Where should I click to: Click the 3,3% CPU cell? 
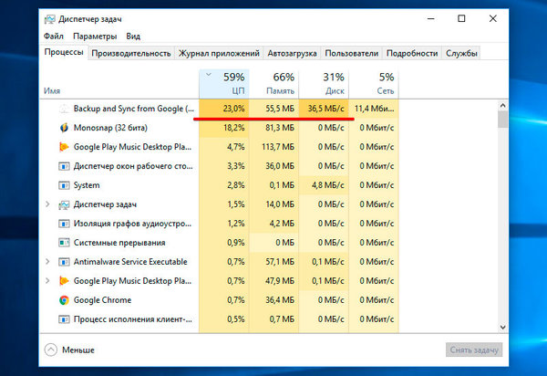click(224, 166)
